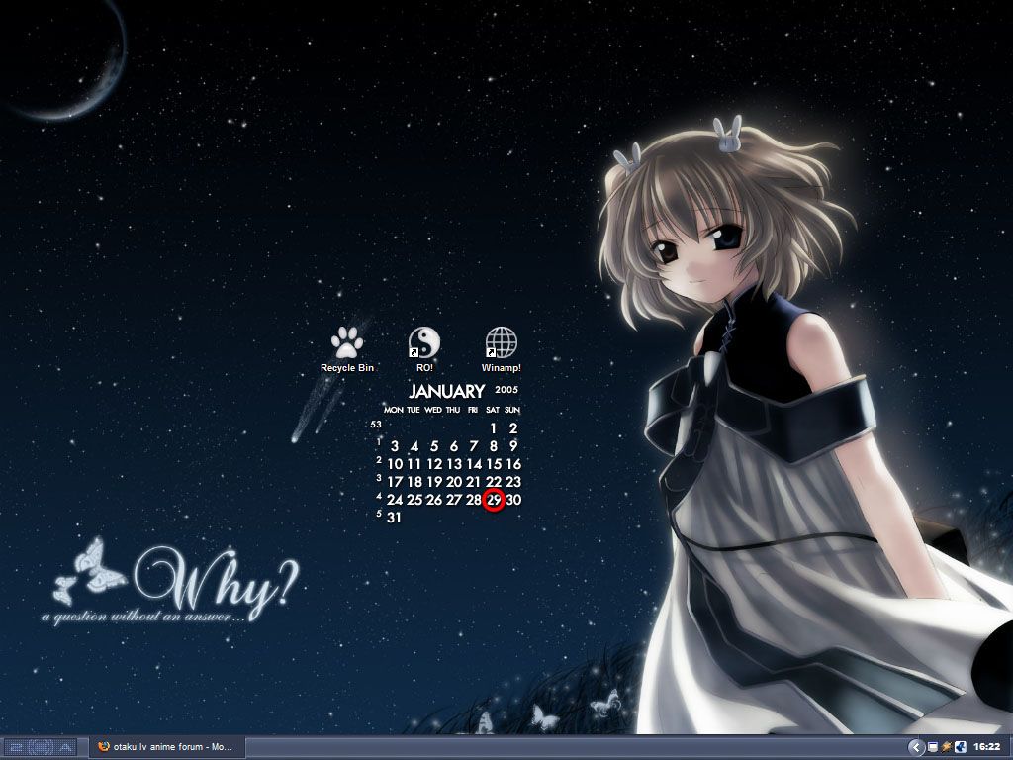This screenshot has height=760, width=1013.
Task: Select Sunday the 30th on the calendar
Action: (513, 500)
